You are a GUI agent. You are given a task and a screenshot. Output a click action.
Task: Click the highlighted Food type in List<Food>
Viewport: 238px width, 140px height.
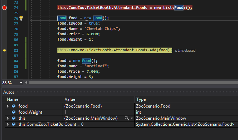[x=179, y=7]
